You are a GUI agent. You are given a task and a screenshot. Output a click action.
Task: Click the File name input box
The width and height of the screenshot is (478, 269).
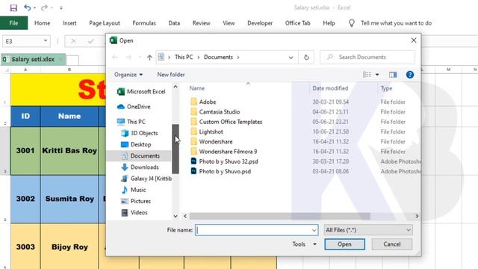pos(256,230)
